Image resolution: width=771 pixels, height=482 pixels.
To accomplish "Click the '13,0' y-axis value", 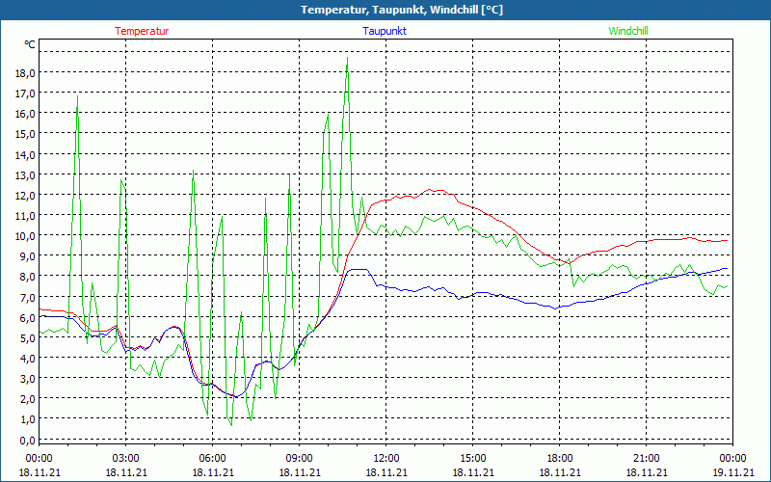I will point(26,175).
